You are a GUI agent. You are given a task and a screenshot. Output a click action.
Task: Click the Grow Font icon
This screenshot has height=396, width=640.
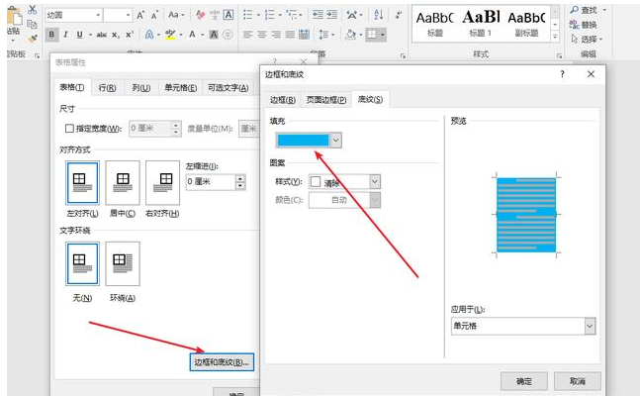[x=140, y=16]
